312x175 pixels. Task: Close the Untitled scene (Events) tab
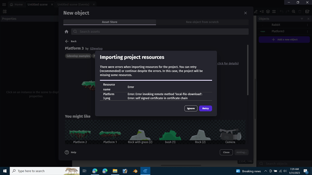[94, 5]
